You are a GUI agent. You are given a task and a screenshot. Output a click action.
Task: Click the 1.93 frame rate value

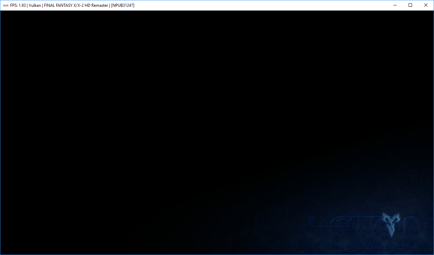tap(22, 5)
